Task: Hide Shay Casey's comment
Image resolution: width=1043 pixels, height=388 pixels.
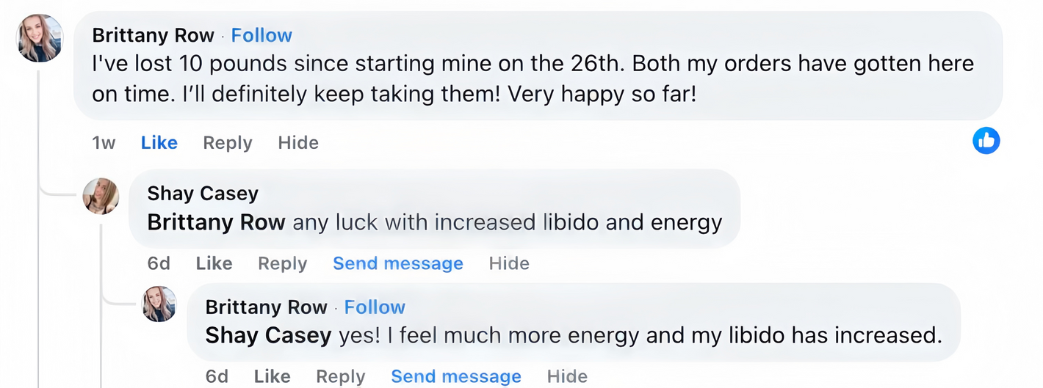Action: pyautogui.click(x=508, y=263)
